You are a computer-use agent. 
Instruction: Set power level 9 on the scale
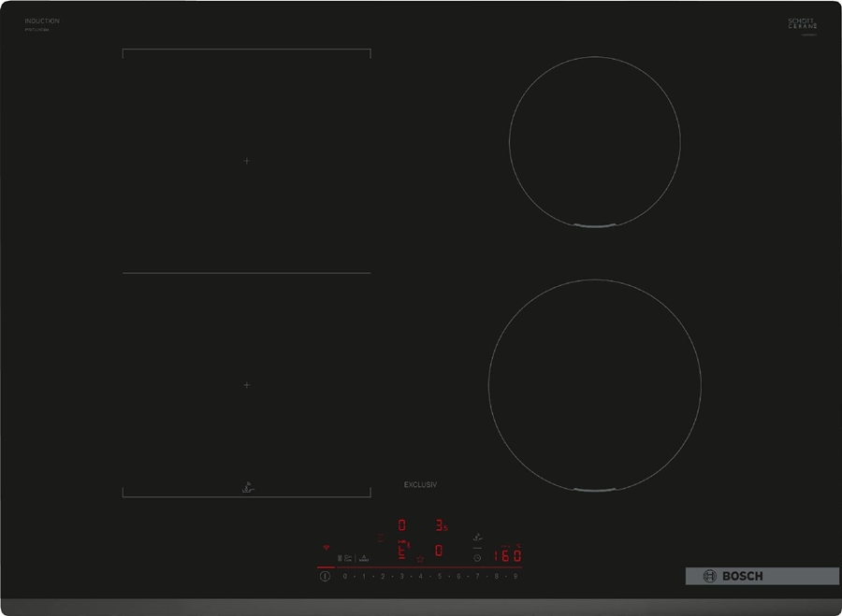[x=515, y=577]
